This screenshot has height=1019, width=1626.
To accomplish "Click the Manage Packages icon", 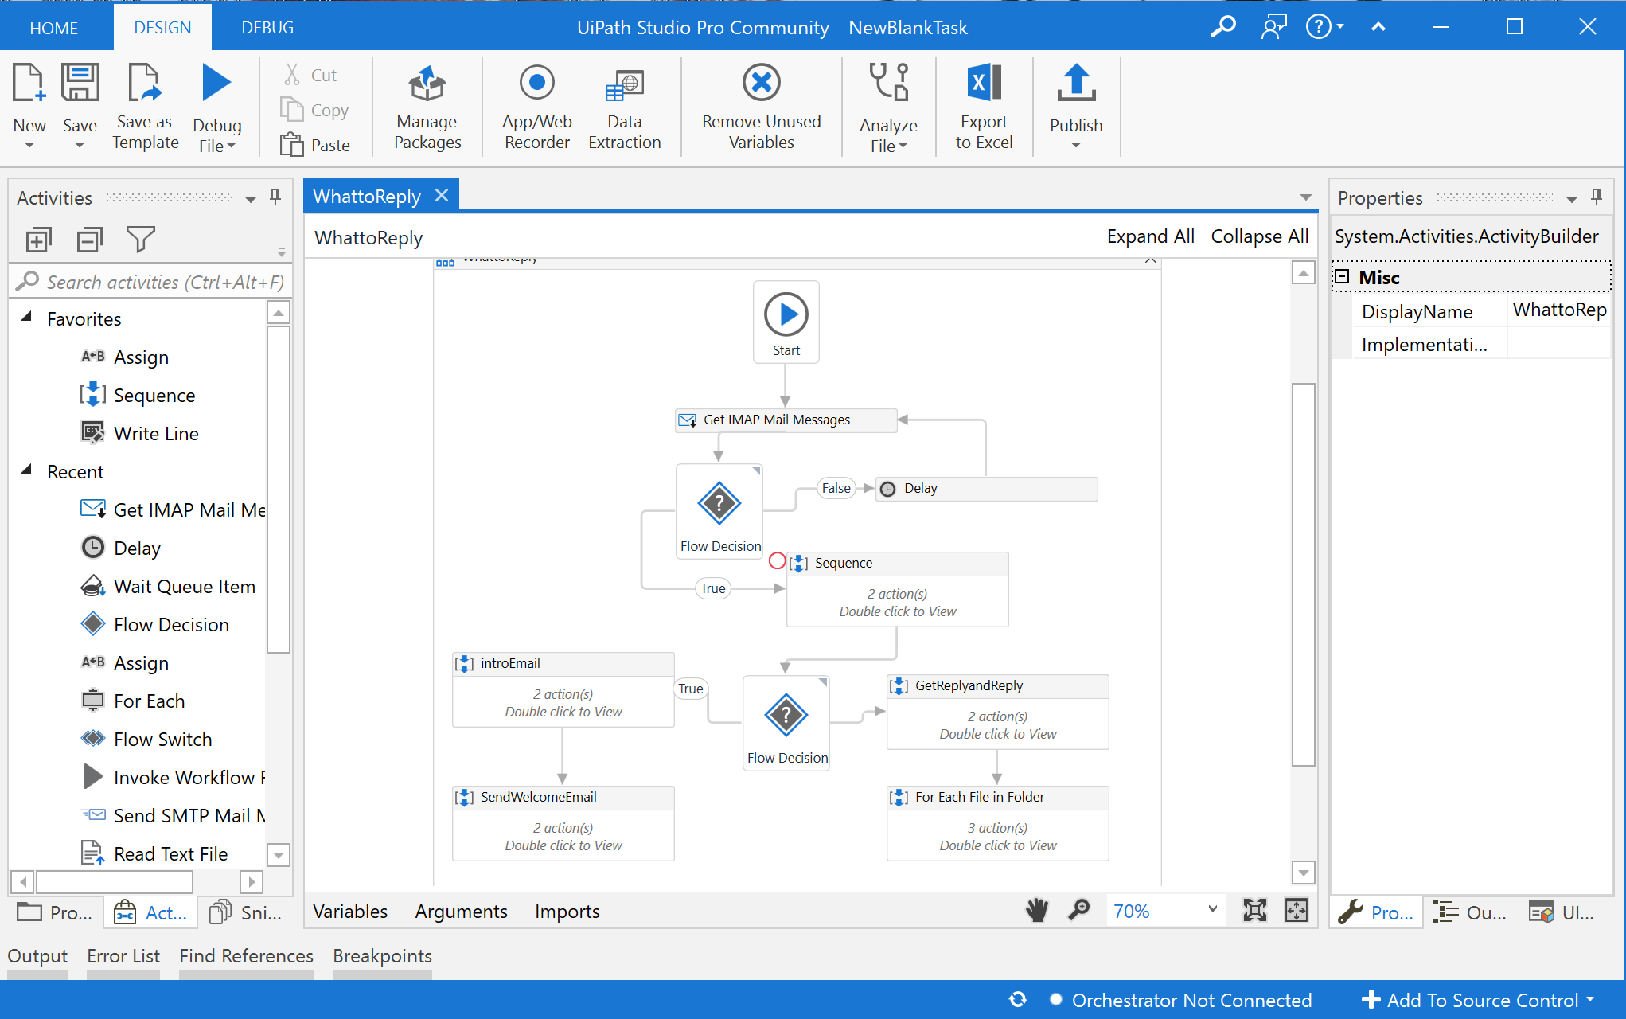I will coord(427,84).
